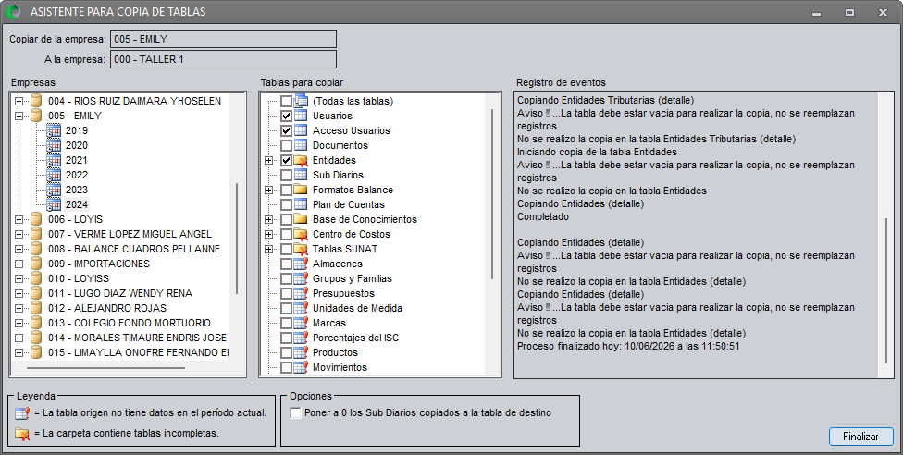Click the folder icon beside Centro de Costos

[301, 234]
